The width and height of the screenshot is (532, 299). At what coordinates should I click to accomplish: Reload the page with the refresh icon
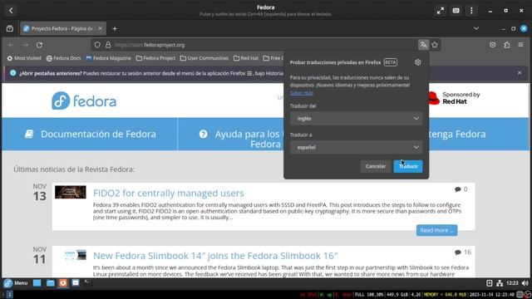click(39, 45)
